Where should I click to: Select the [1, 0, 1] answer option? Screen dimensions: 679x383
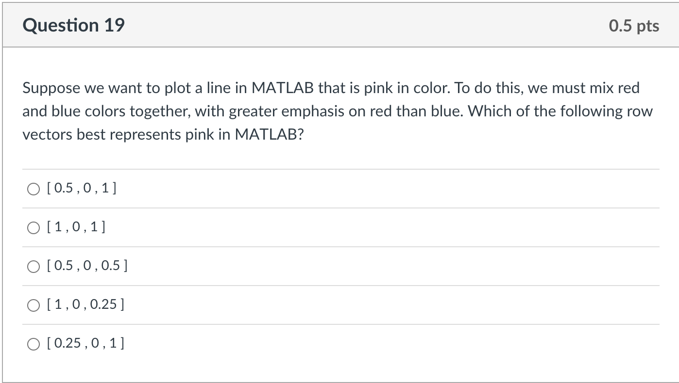tap(33, 227)
